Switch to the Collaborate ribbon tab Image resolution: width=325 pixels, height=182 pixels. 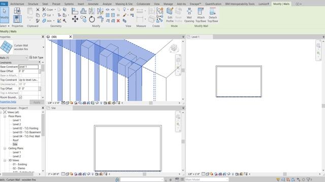coord(143,4)
